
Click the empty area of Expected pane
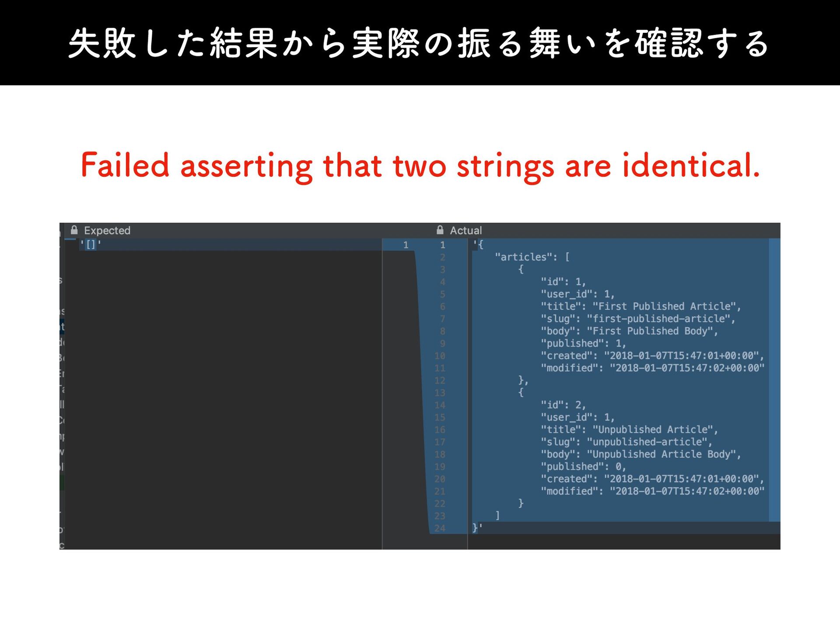223,394
